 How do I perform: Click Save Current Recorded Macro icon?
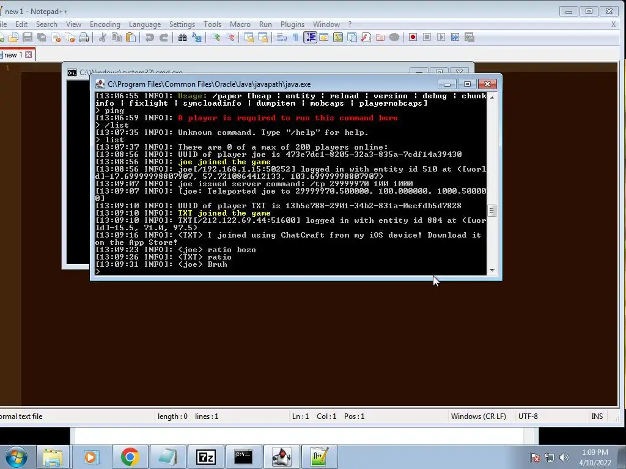[469, 37]
